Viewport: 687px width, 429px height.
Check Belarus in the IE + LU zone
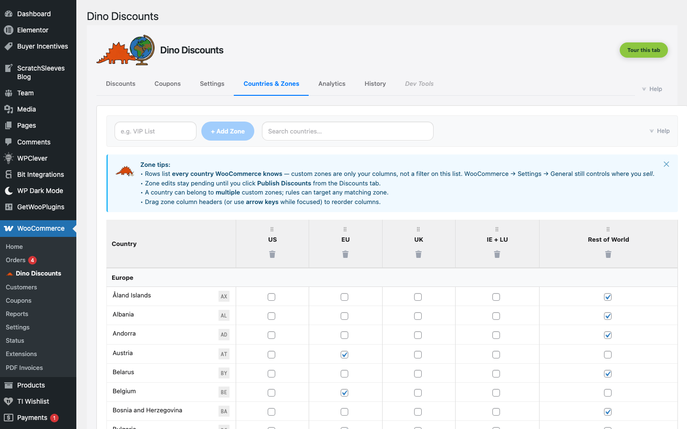click(x=496, y=374)
